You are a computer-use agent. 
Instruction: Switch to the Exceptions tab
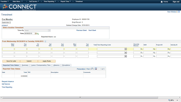point(66,65)
